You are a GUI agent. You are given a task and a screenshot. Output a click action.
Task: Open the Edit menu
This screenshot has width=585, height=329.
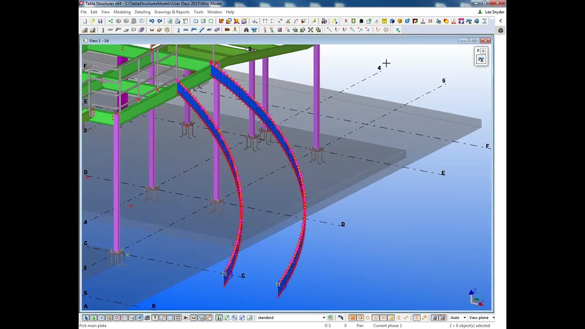[x=94, y=12]
